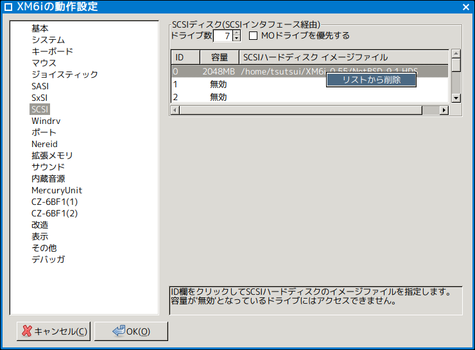Open その他 settings
Viewport: 475px width, 350px height.
(44, 248)
